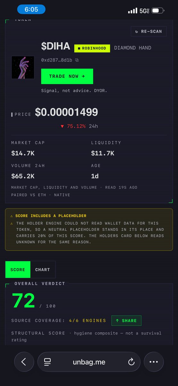Tap the unbag.me address field
Image resolution: width=178 pixels, height=386 pixels.
click(x=89, y=362)
